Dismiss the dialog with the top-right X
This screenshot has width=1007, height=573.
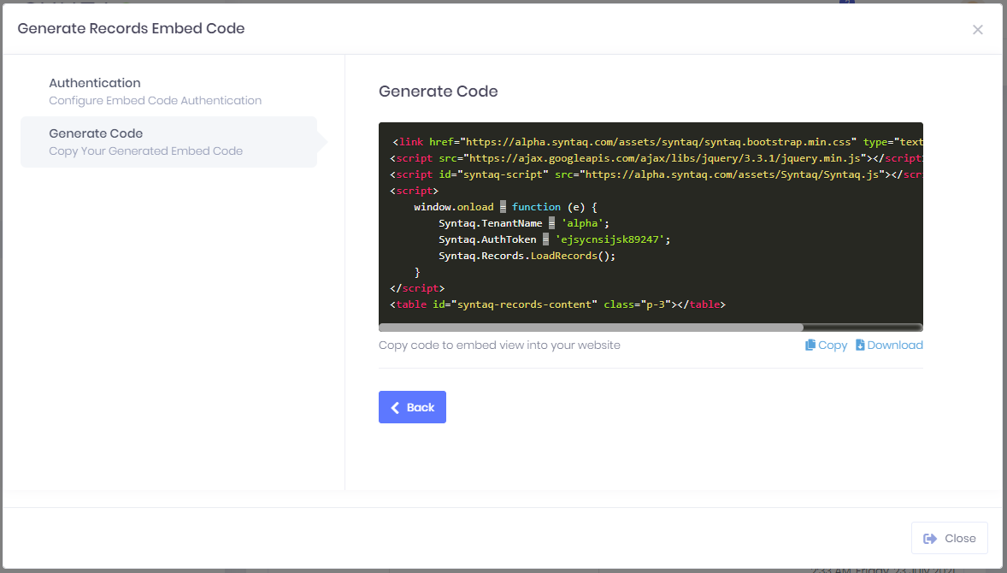tap(977, 30)
